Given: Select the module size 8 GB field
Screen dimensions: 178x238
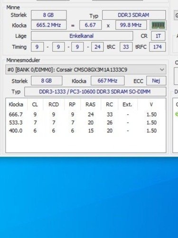Looking at the screenshot, I should point(47,80).
